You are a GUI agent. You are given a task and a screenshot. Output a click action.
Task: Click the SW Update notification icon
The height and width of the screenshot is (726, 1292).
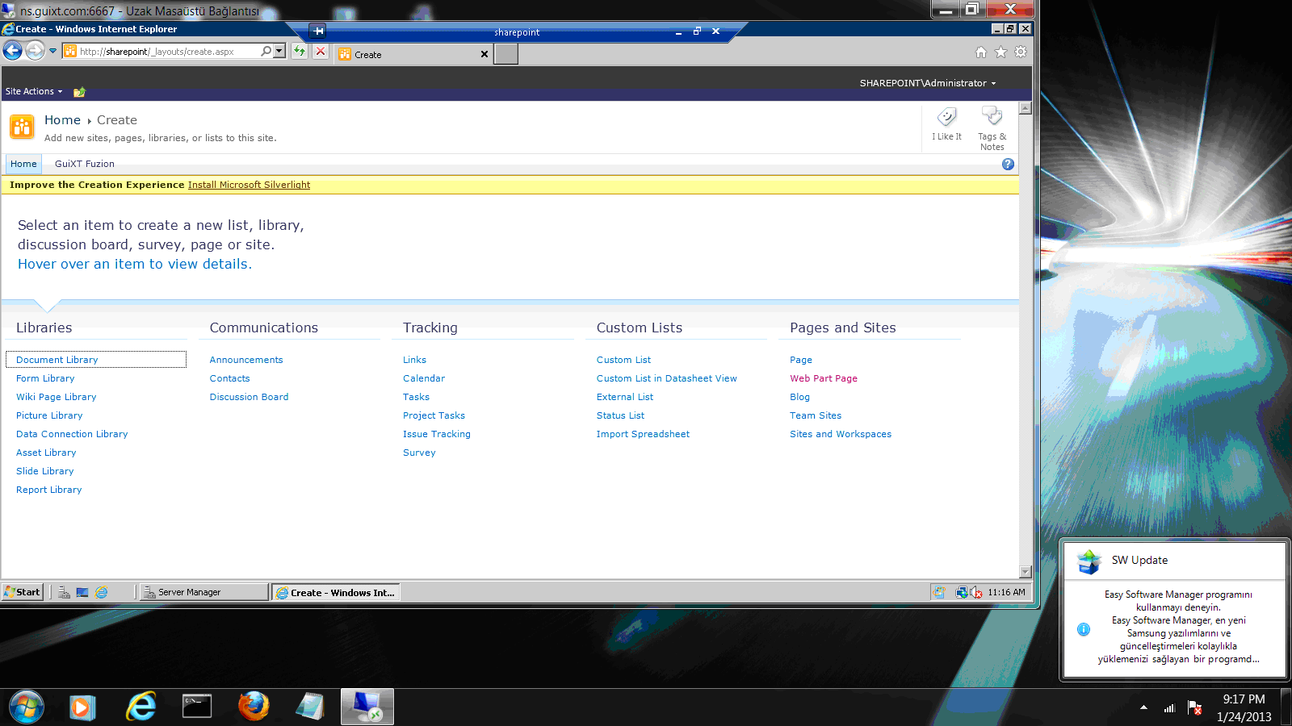tap(1089, 561)
